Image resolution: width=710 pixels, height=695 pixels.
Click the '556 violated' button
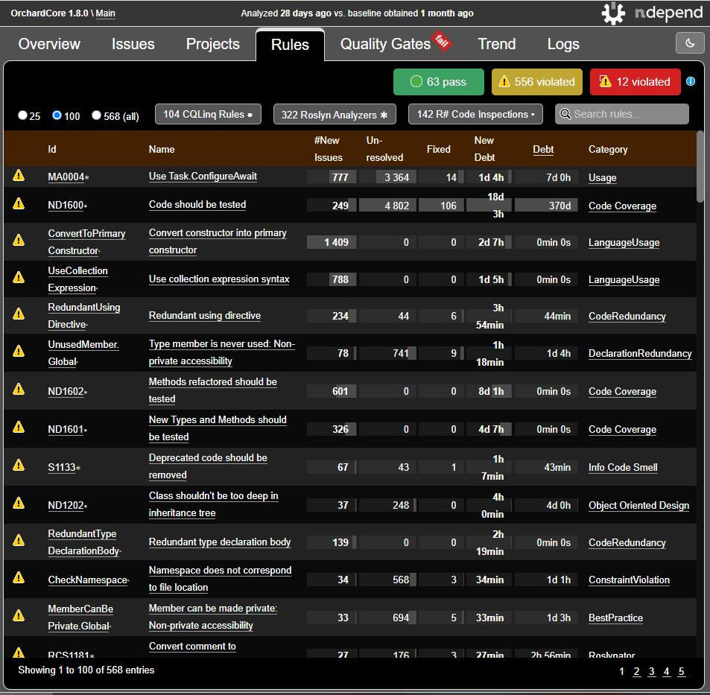click(536, 82)
